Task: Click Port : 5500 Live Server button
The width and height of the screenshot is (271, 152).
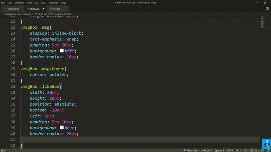Action: coord(257,150)
